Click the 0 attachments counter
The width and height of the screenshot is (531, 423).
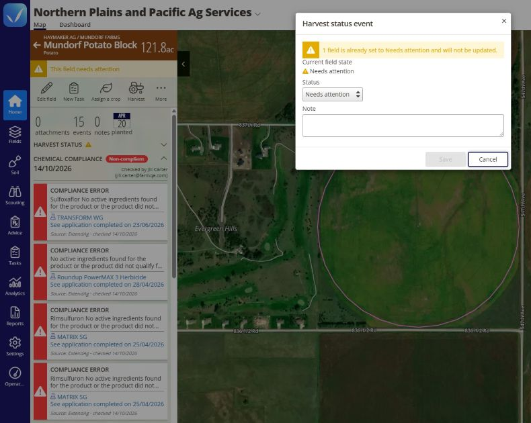coord(52,126)
